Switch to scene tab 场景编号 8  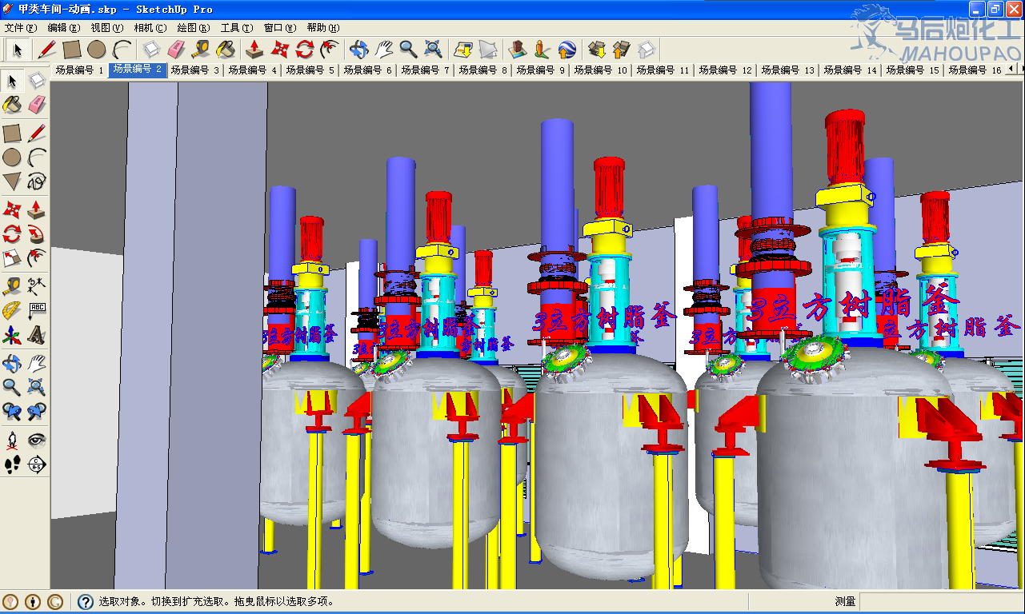point(482,70)
